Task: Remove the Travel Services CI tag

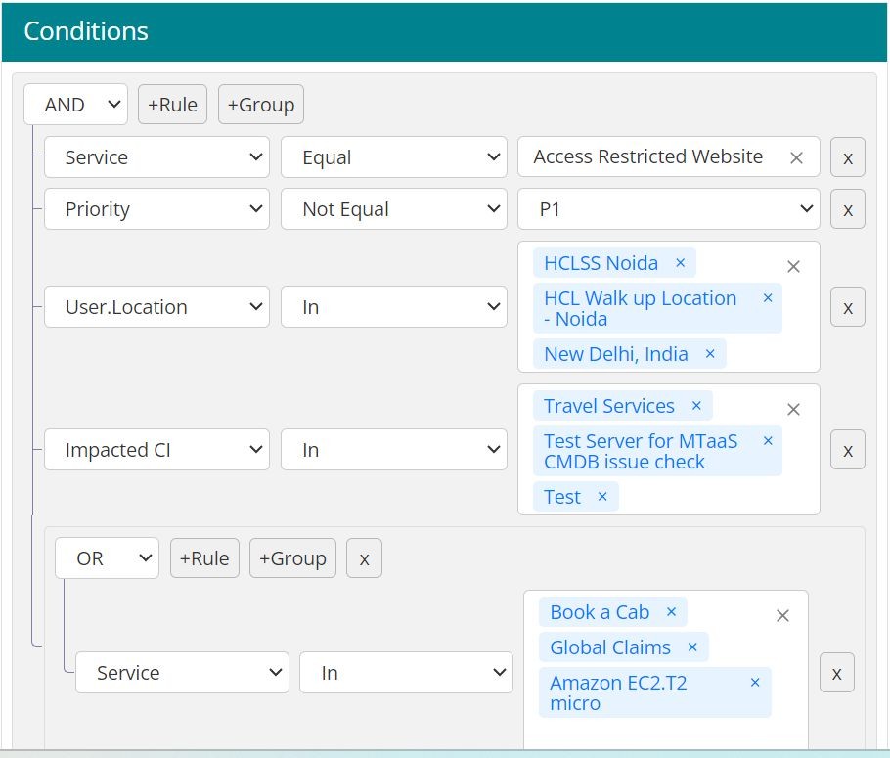Action: [x=696, y=406]
